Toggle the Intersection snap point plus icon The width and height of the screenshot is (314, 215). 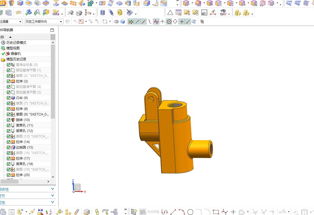click(x=182, y=21)
